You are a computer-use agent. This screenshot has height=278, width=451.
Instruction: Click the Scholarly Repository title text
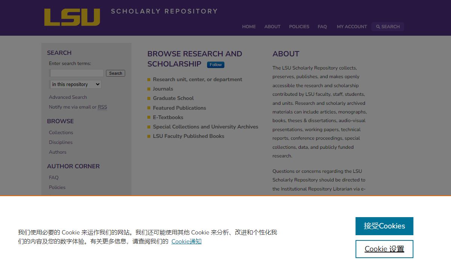click(x=164, y=11)
